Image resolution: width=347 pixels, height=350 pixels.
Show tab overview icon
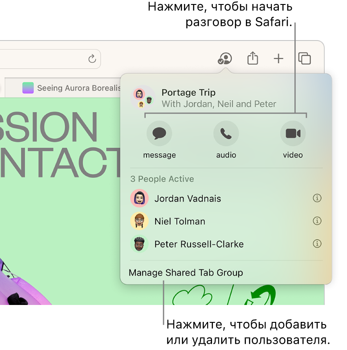pyautogui.click(x=305, y=58)
